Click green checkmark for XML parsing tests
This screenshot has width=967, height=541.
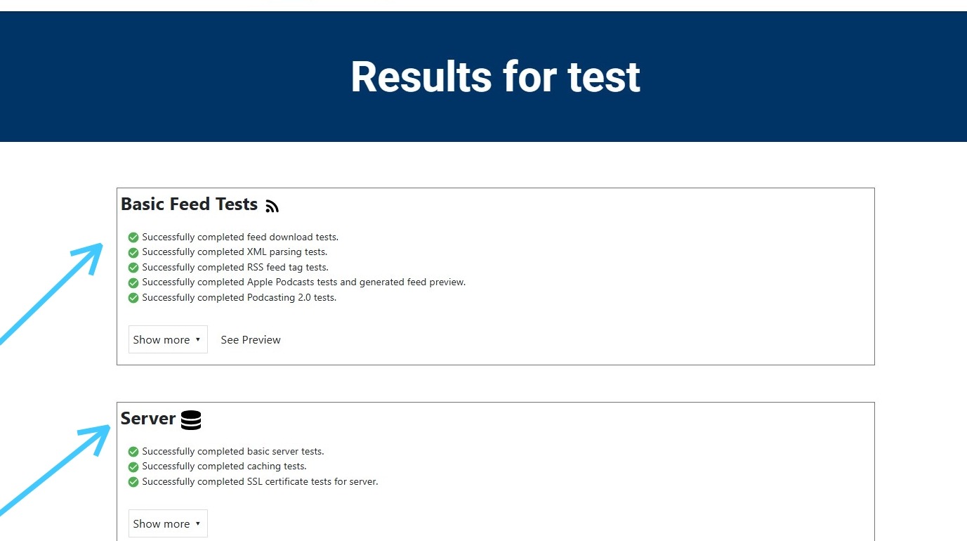coord(133,252)
